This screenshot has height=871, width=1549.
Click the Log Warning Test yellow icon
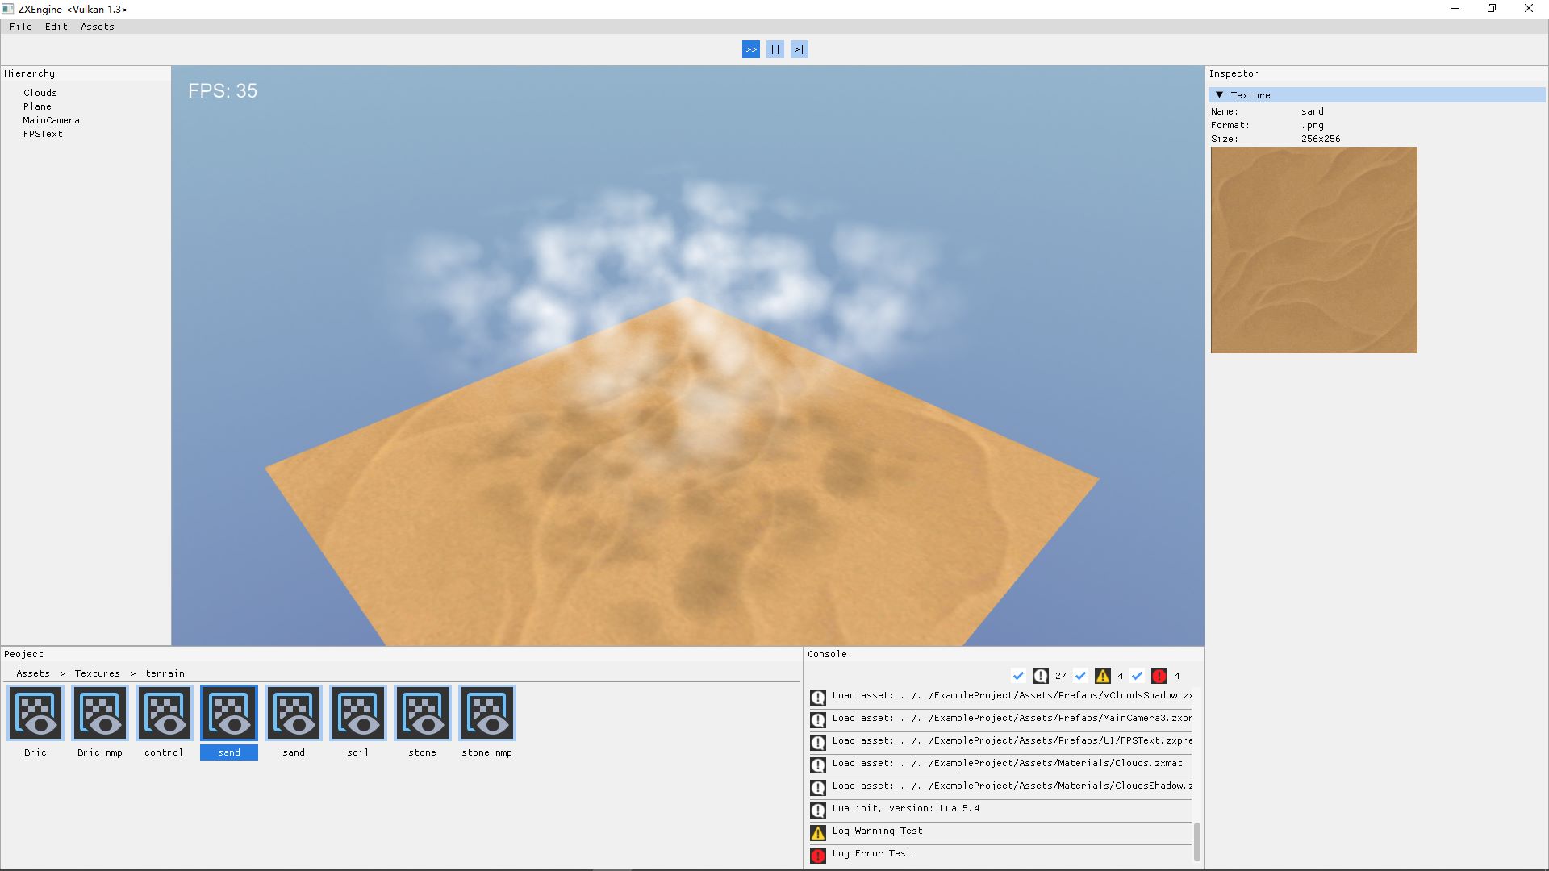click(x=818, y=832)
